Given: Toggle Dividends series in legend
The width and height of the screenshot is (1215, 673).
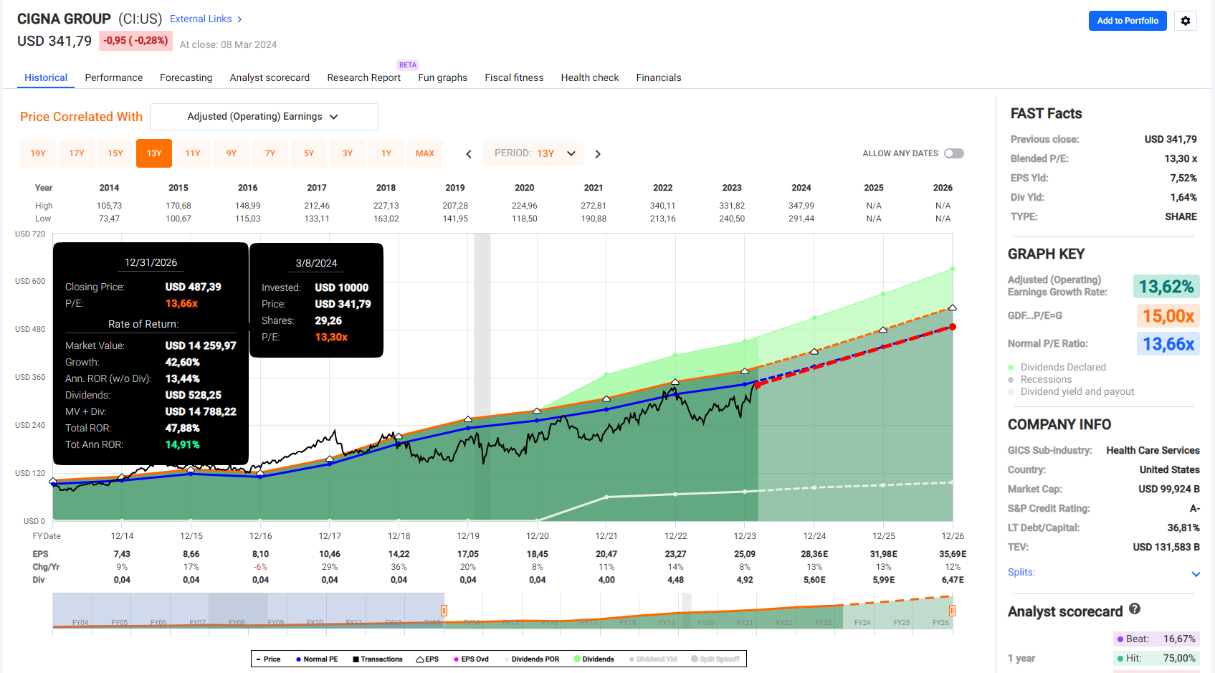Looking at the screenshot, I should pyautogui.click(x=594, y=659).
